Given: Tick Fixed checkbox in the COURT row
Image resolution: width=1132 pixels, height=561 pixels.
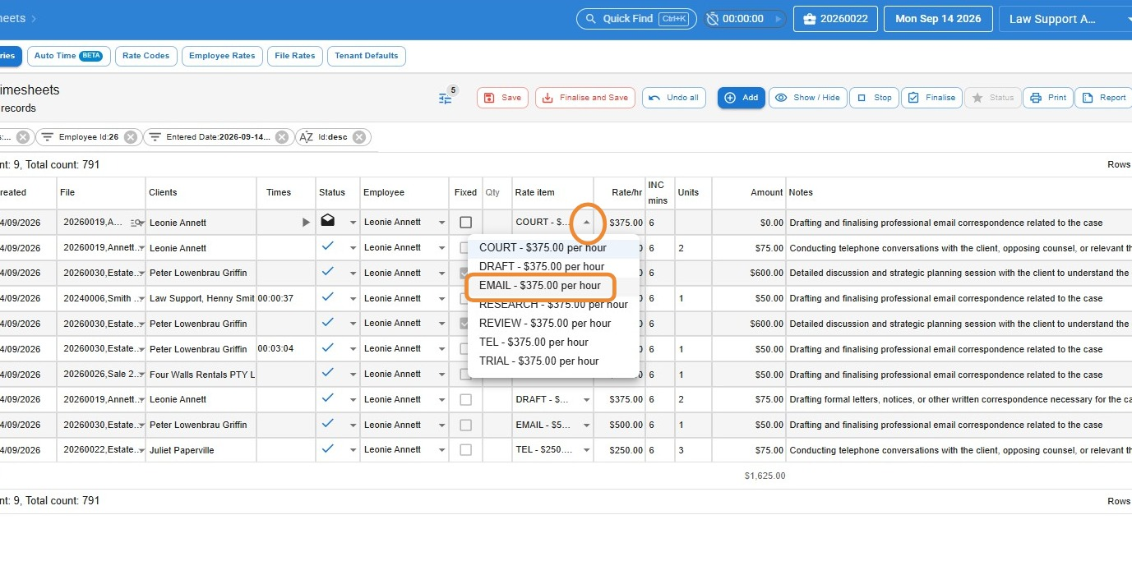Looking at the screenshot, I should coord(466,223).
